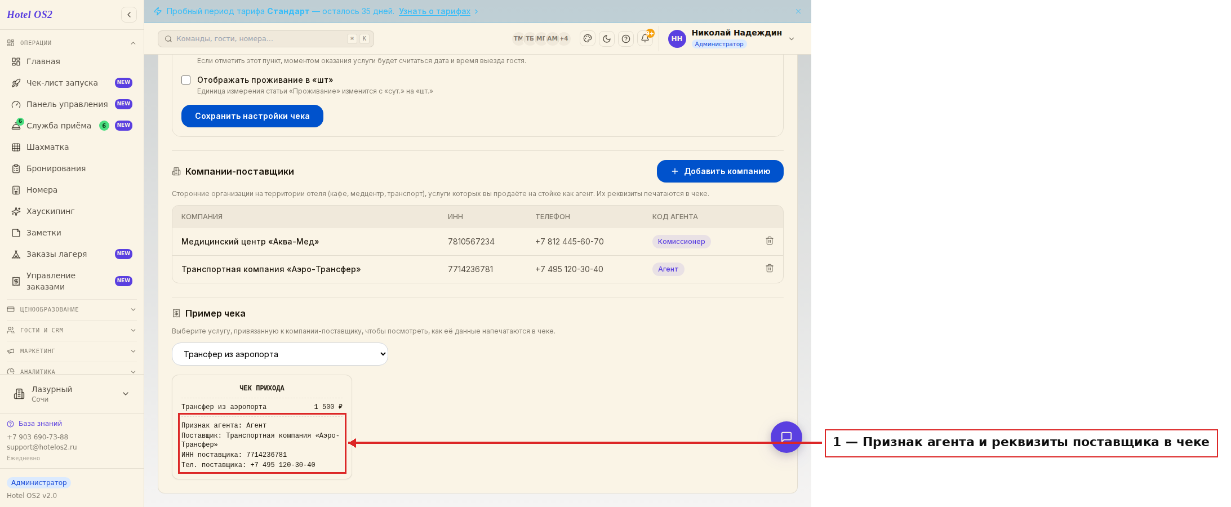1231x507 pixels.
Task: Click the «Компании-поставщики» section heading
Action: [x=239, y=171]
